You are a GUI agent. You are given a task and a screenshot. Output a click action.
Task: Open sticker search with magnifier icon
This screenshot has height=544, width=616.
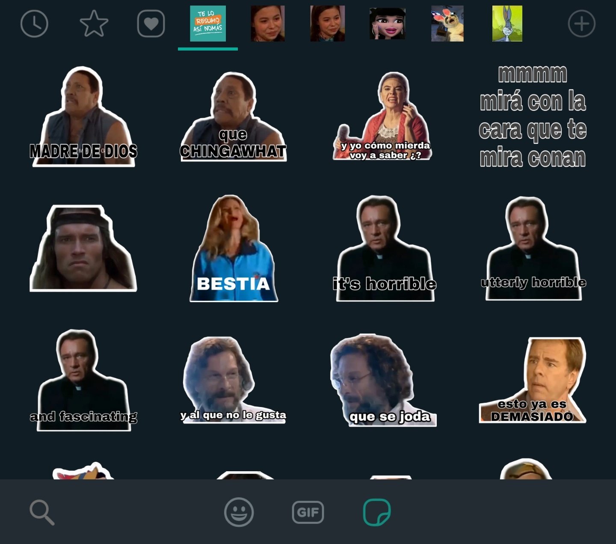pos(42,512)
